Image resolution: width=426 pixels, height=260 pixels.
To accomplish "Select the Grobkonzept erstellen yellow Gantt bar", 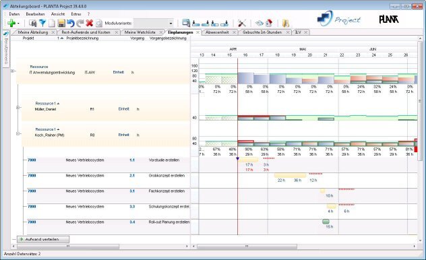I will [x=290, y=175].
